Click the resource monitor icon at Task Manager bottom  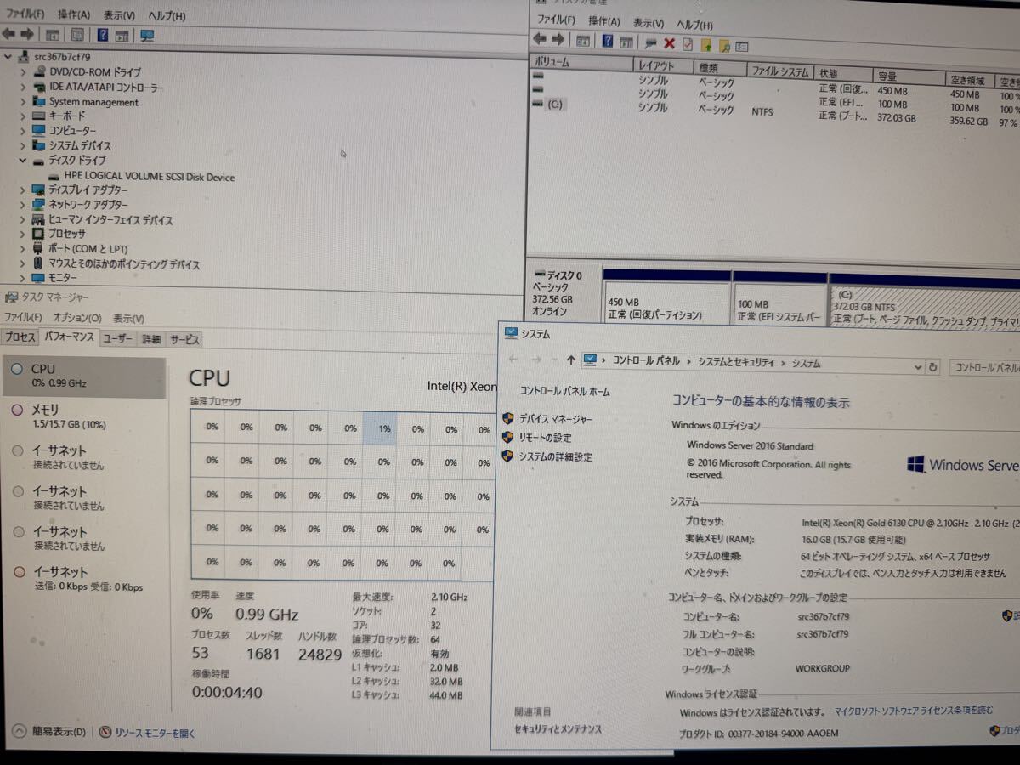(x=105, y=731)
